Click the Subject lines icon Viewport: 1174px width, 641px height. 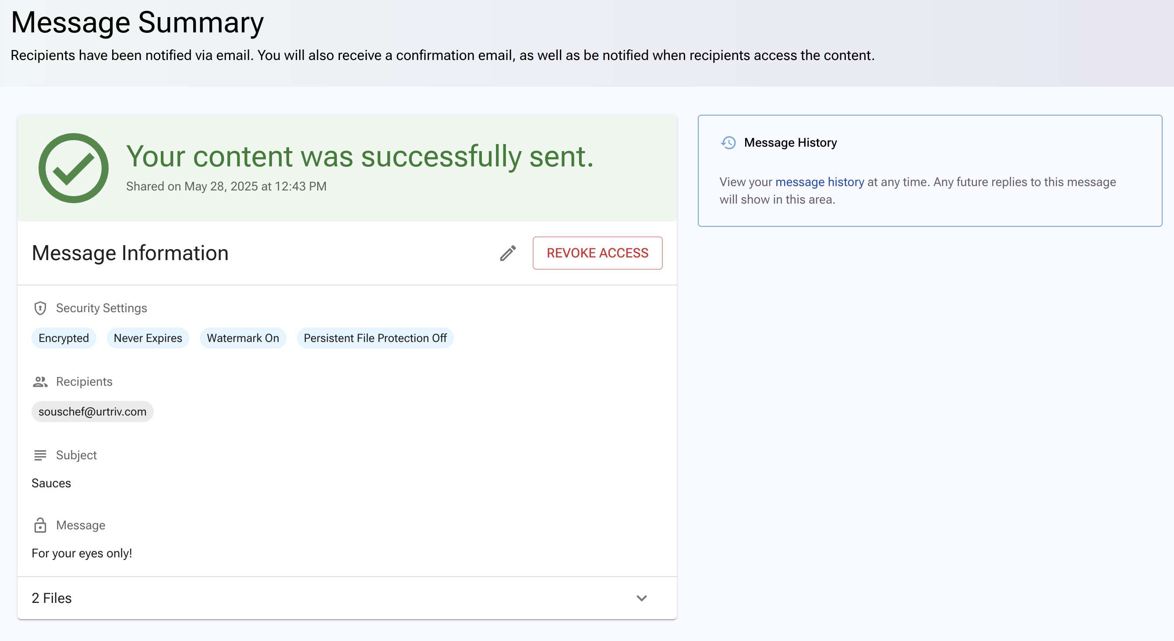(x=40, y=455)
